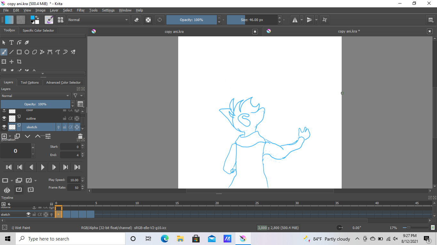
Task: Toggle vertical mirror tool
Action: pyautogui.click(x=309, y=20)
